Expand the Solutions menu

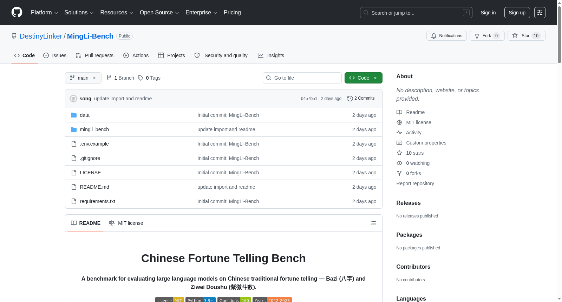[79, 13]
